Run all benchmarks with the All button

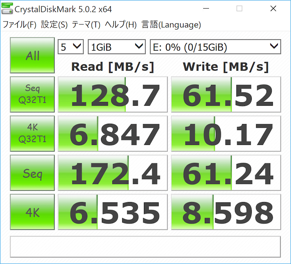[32, 55]
